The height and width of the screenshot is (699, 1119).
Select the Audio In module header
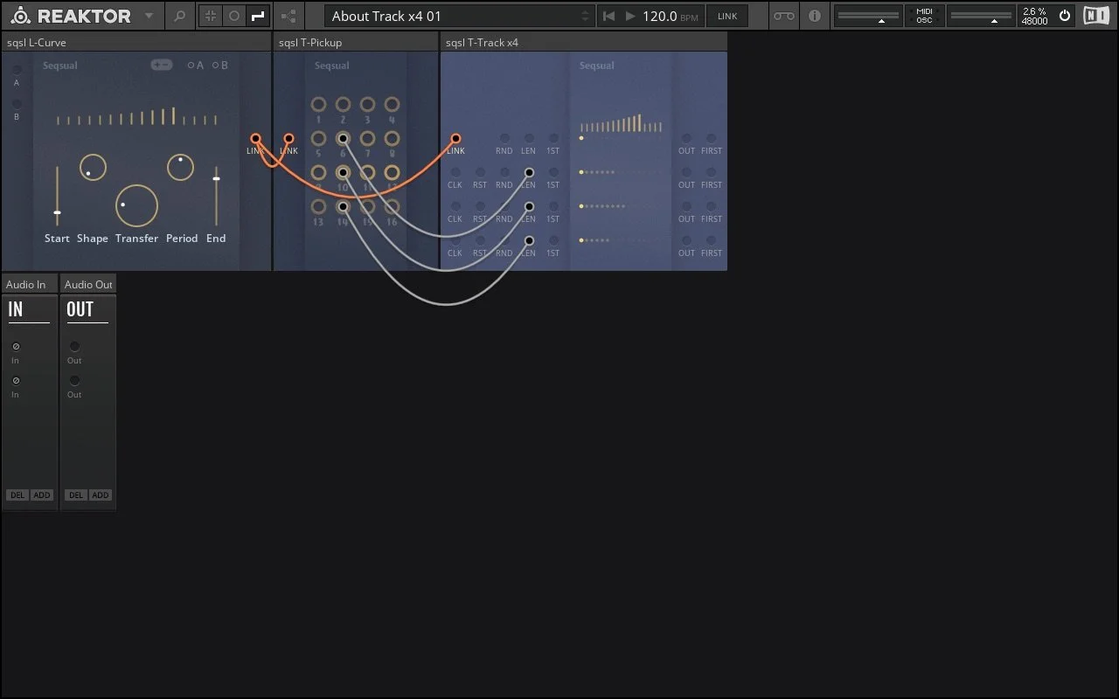coord(30,284)
